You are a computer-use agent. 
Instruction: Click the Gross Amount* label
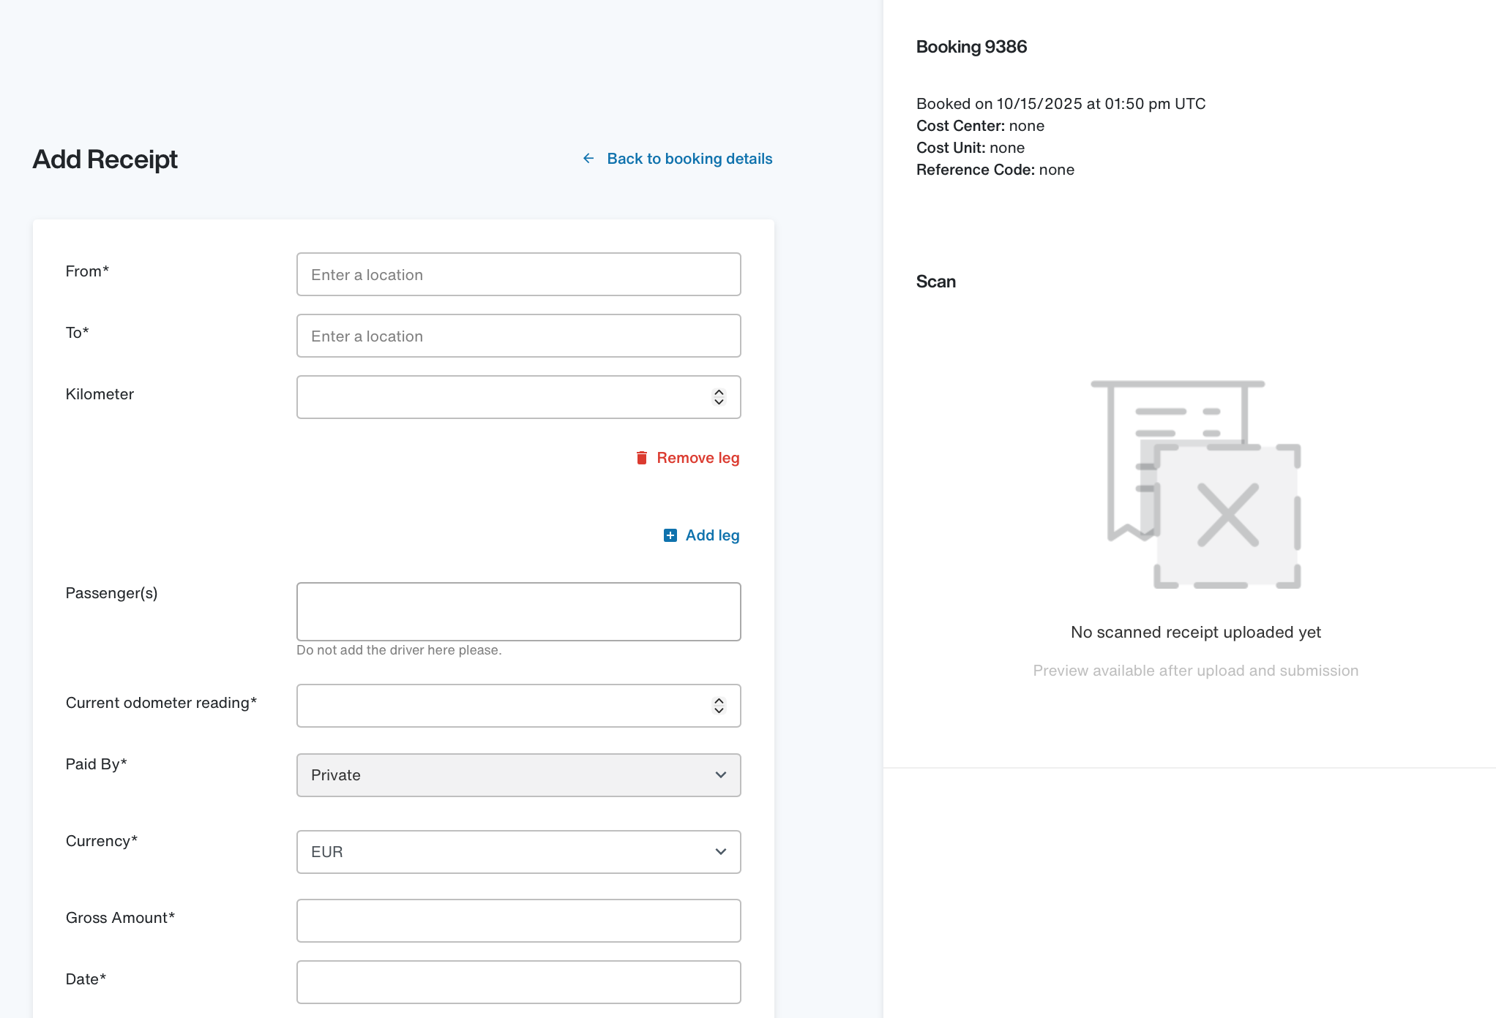point(120,918)
